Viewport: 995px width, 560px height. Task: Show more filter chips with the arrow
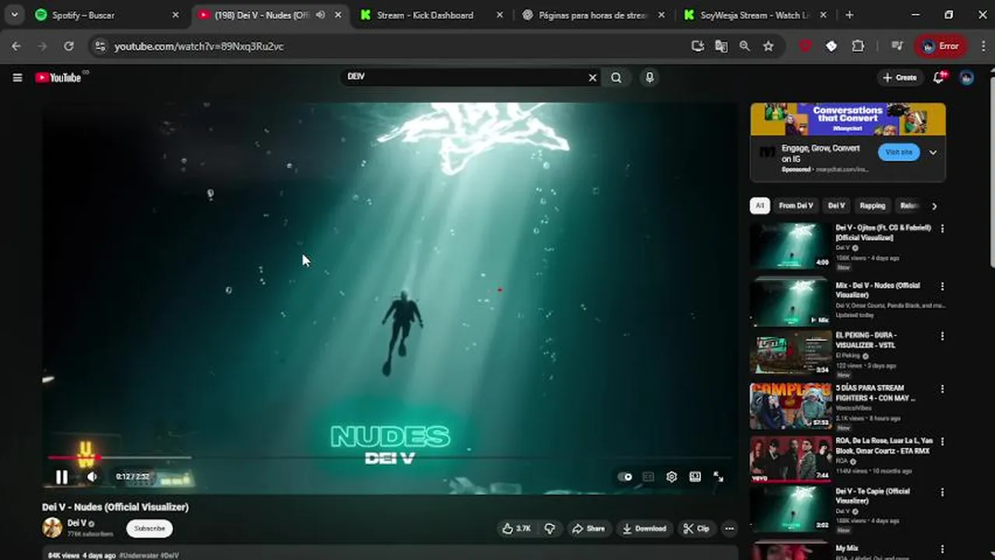(934, 205)
